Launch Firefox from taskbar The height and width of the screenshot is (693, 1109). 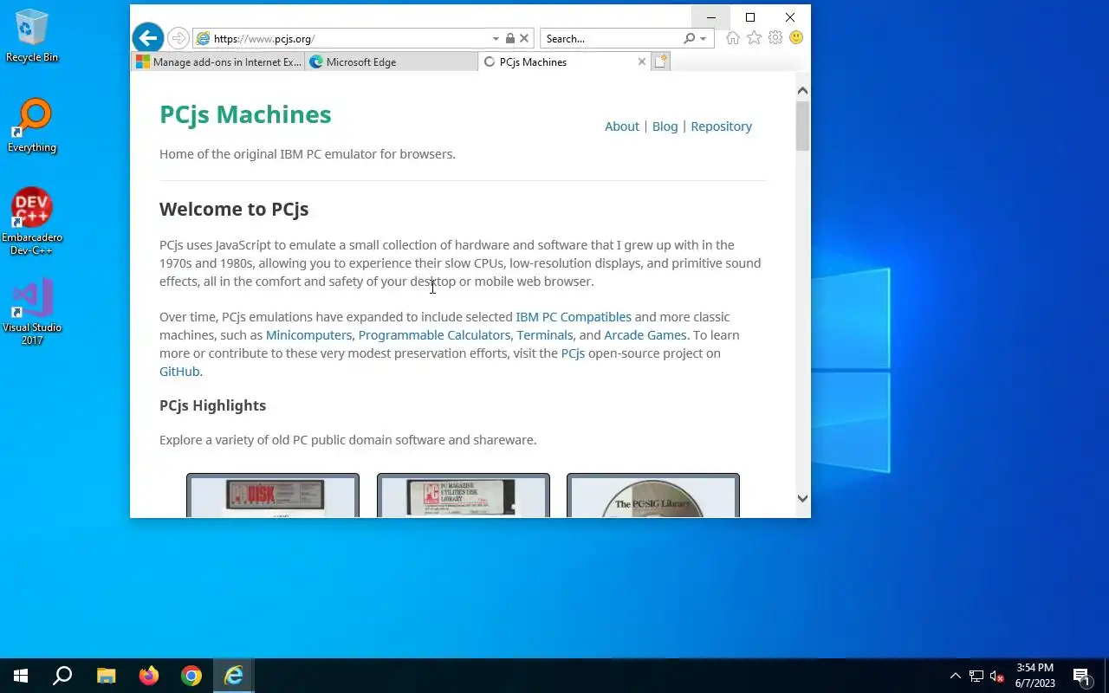click(x=149, y=676)
